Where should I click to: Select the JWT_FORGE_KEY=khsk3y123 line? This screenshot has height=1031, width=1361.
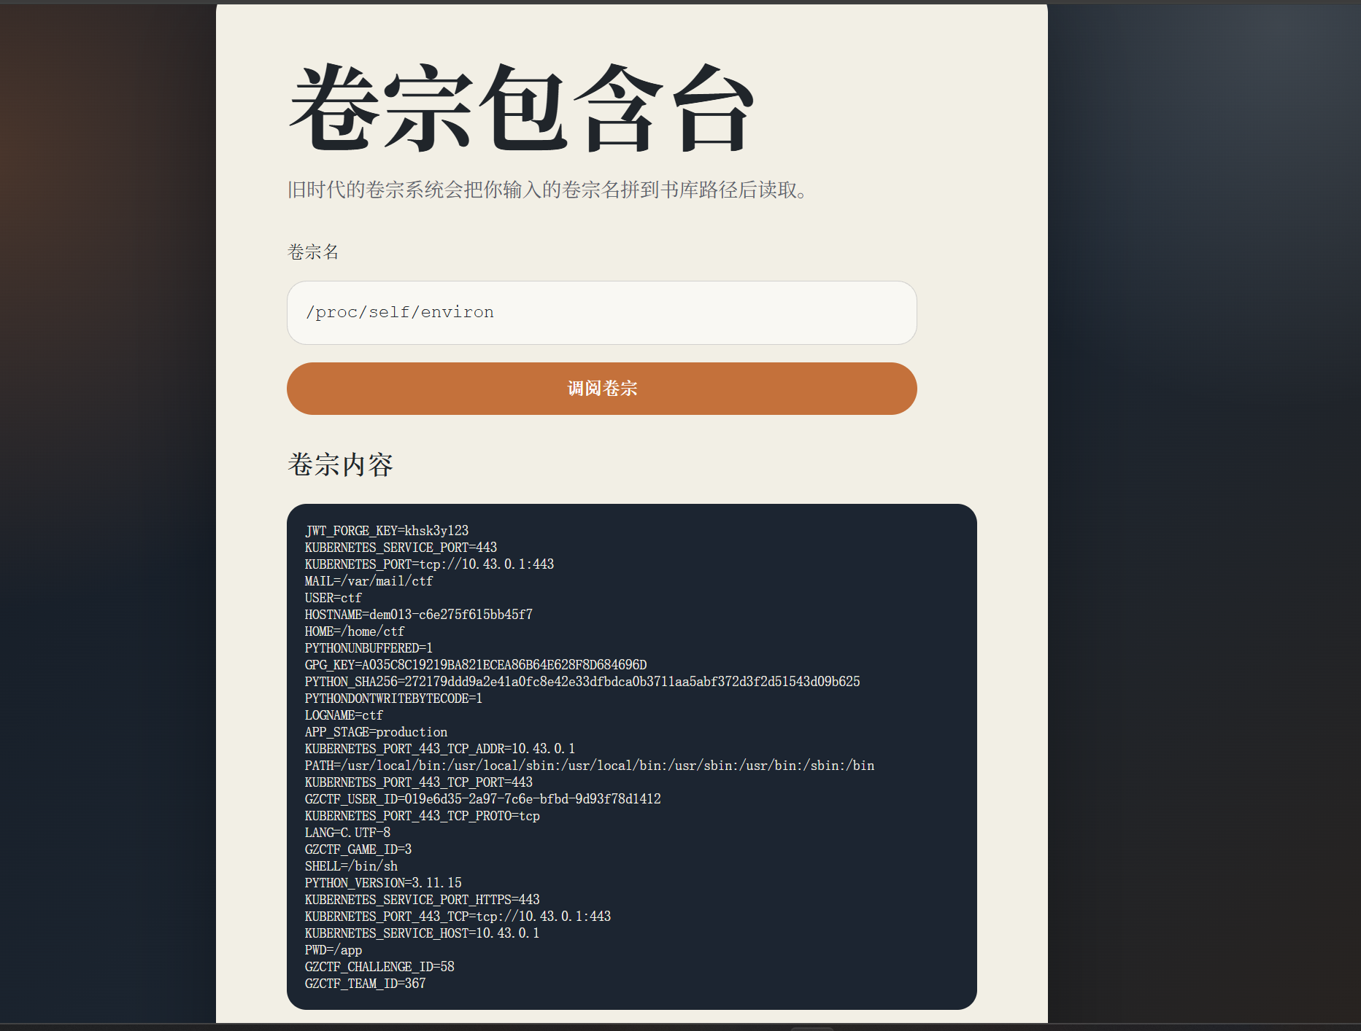387,531
